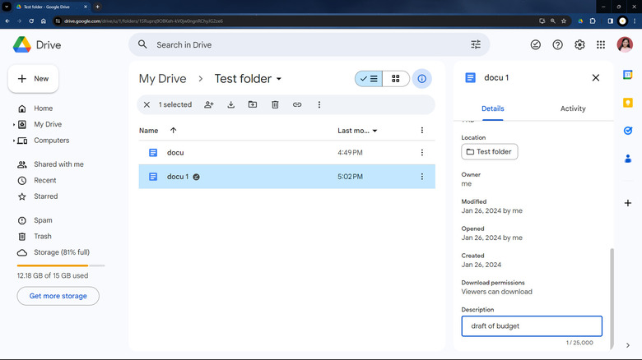Open Google apps grid
Image resolution: width=642 pixels, height=360 pixels.
pos(602,44)
